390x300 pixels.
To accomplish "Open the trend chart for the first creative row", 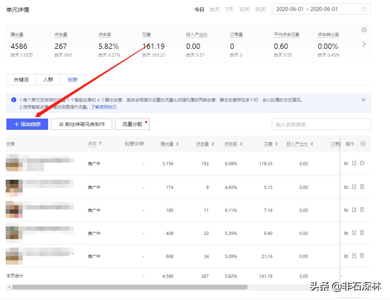I will [346, 163].
